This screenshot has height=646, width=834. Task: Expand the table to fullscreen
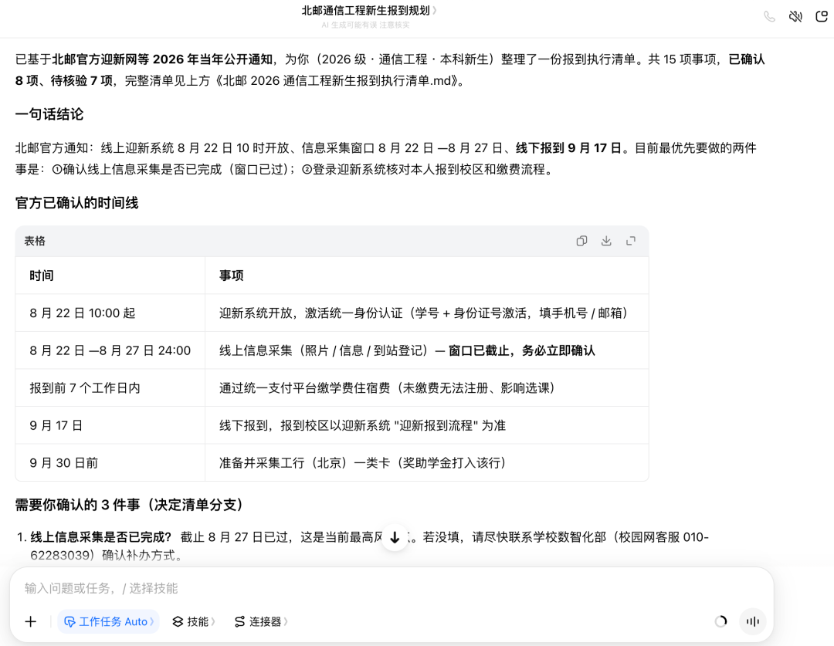pos(630,241)
